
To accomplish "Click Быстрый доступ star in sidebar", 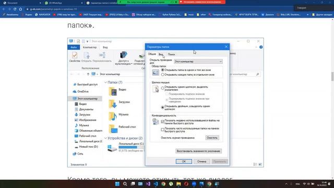I will 75,85.
